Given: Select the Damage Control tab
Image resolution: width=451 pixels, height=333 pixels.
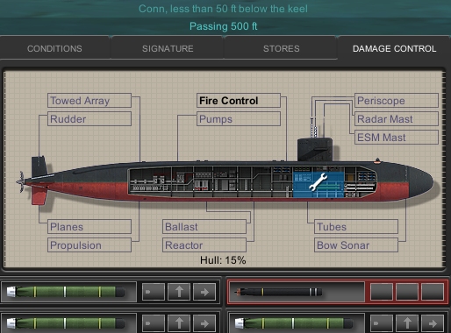Looking at the screenshot, I should point(394,48).
